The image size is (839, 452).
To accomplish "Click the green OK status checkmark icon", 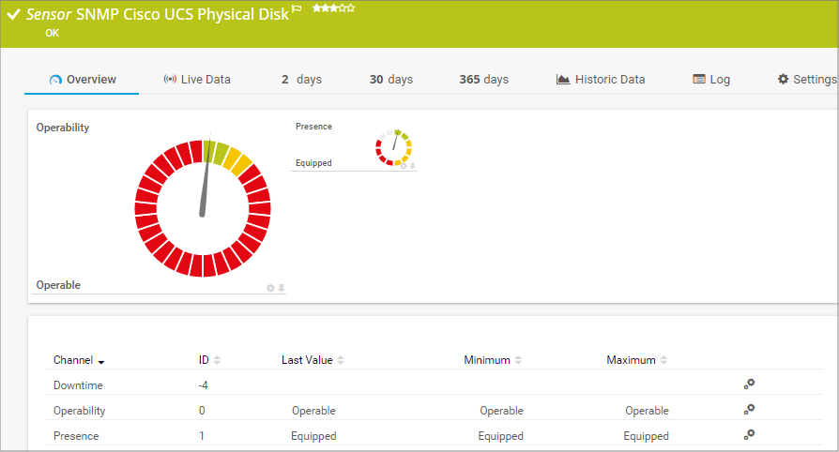I will 13,15.
